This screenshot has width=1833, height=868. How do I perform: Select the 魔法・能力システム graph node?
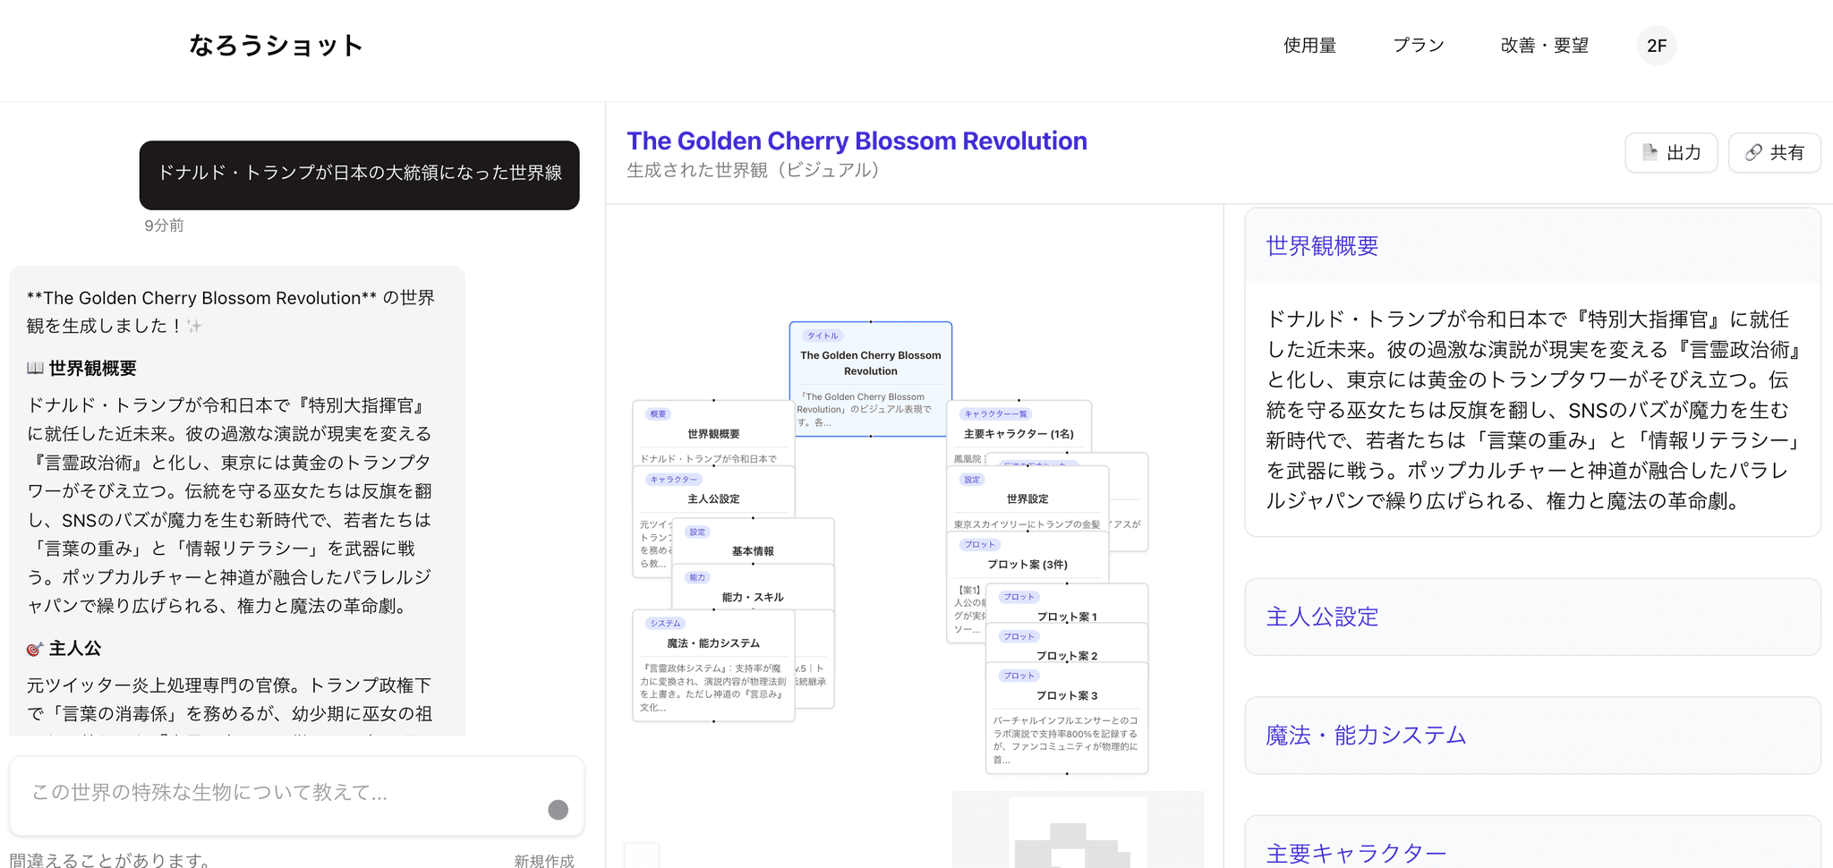click(x=713, y=666)
